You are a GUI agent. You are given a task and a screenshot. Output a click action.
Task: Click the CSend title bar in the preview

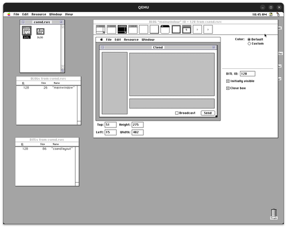pyautogui.click(x=158, y=47)
